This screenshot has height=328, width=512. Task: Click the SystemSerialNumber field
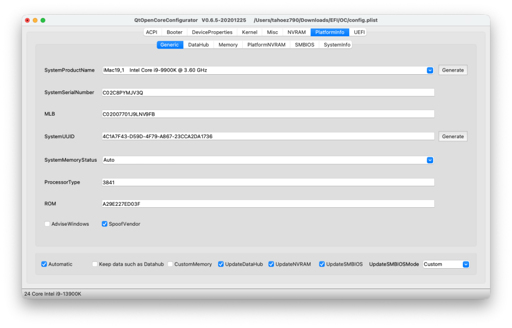click(x=268, y=93)
